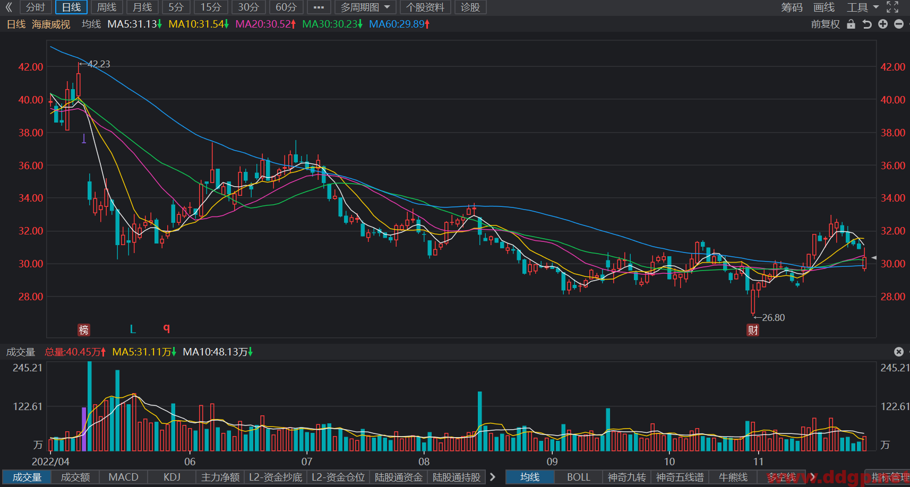Select the MACD indicator tab

[124, 477]
